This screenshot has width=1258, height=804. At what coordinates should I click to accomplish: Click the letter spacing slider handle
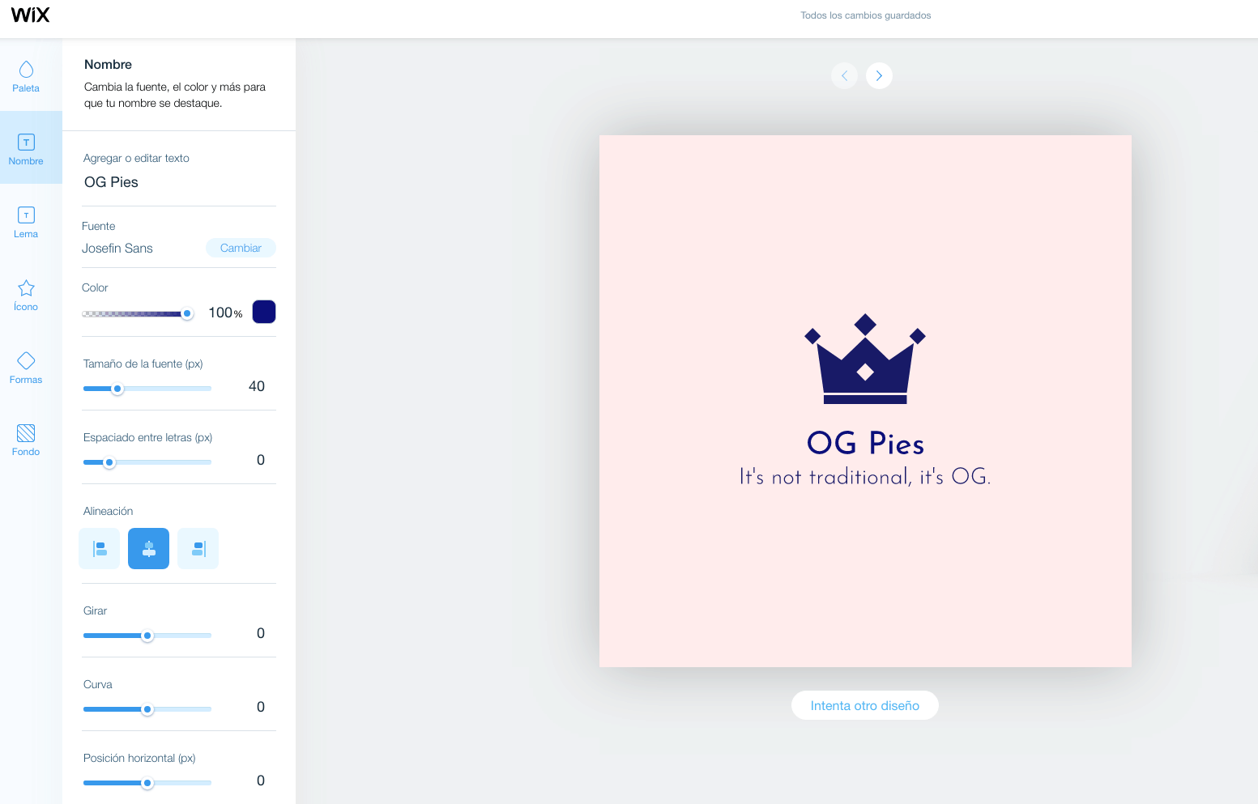[109, 462]
